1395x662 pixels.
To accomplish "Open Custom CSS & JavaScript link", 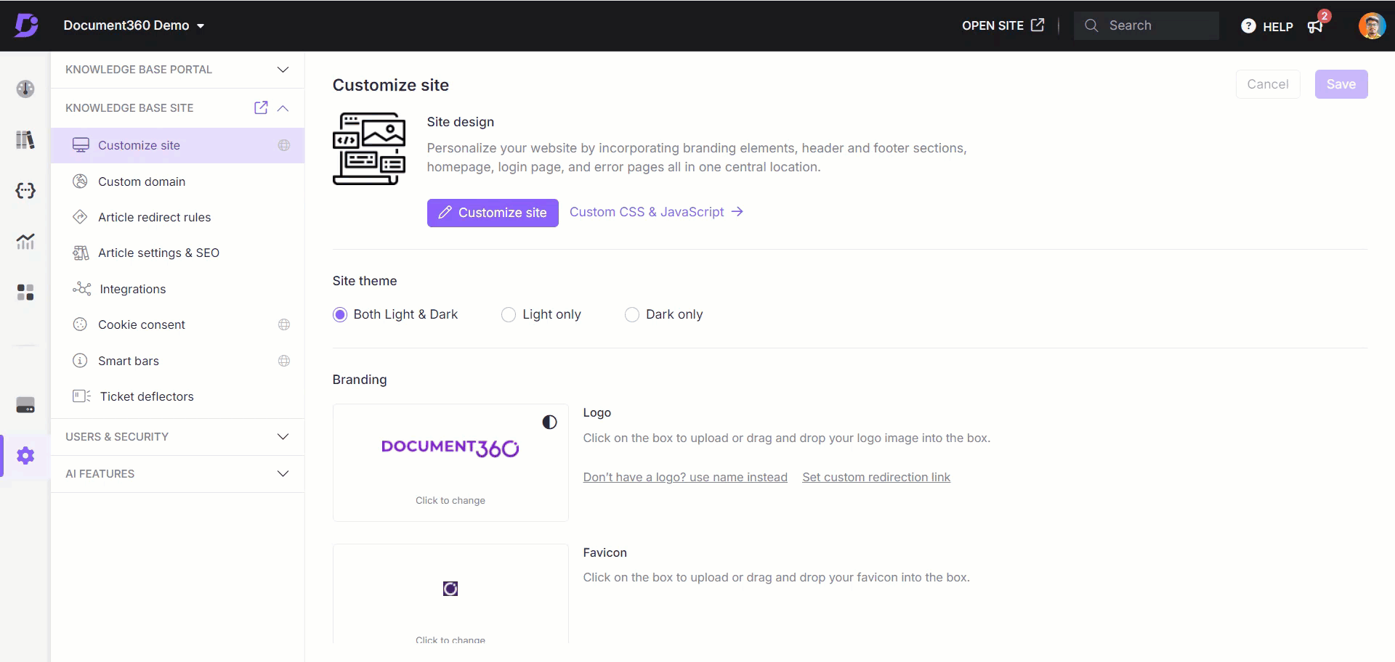I will coord(656,212).
